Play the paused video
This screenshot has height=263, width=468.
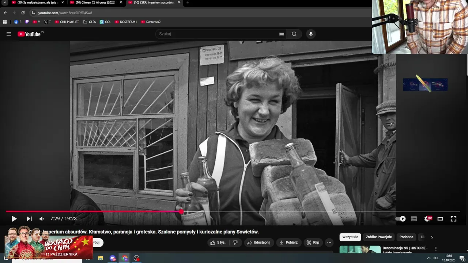(14, 219)
